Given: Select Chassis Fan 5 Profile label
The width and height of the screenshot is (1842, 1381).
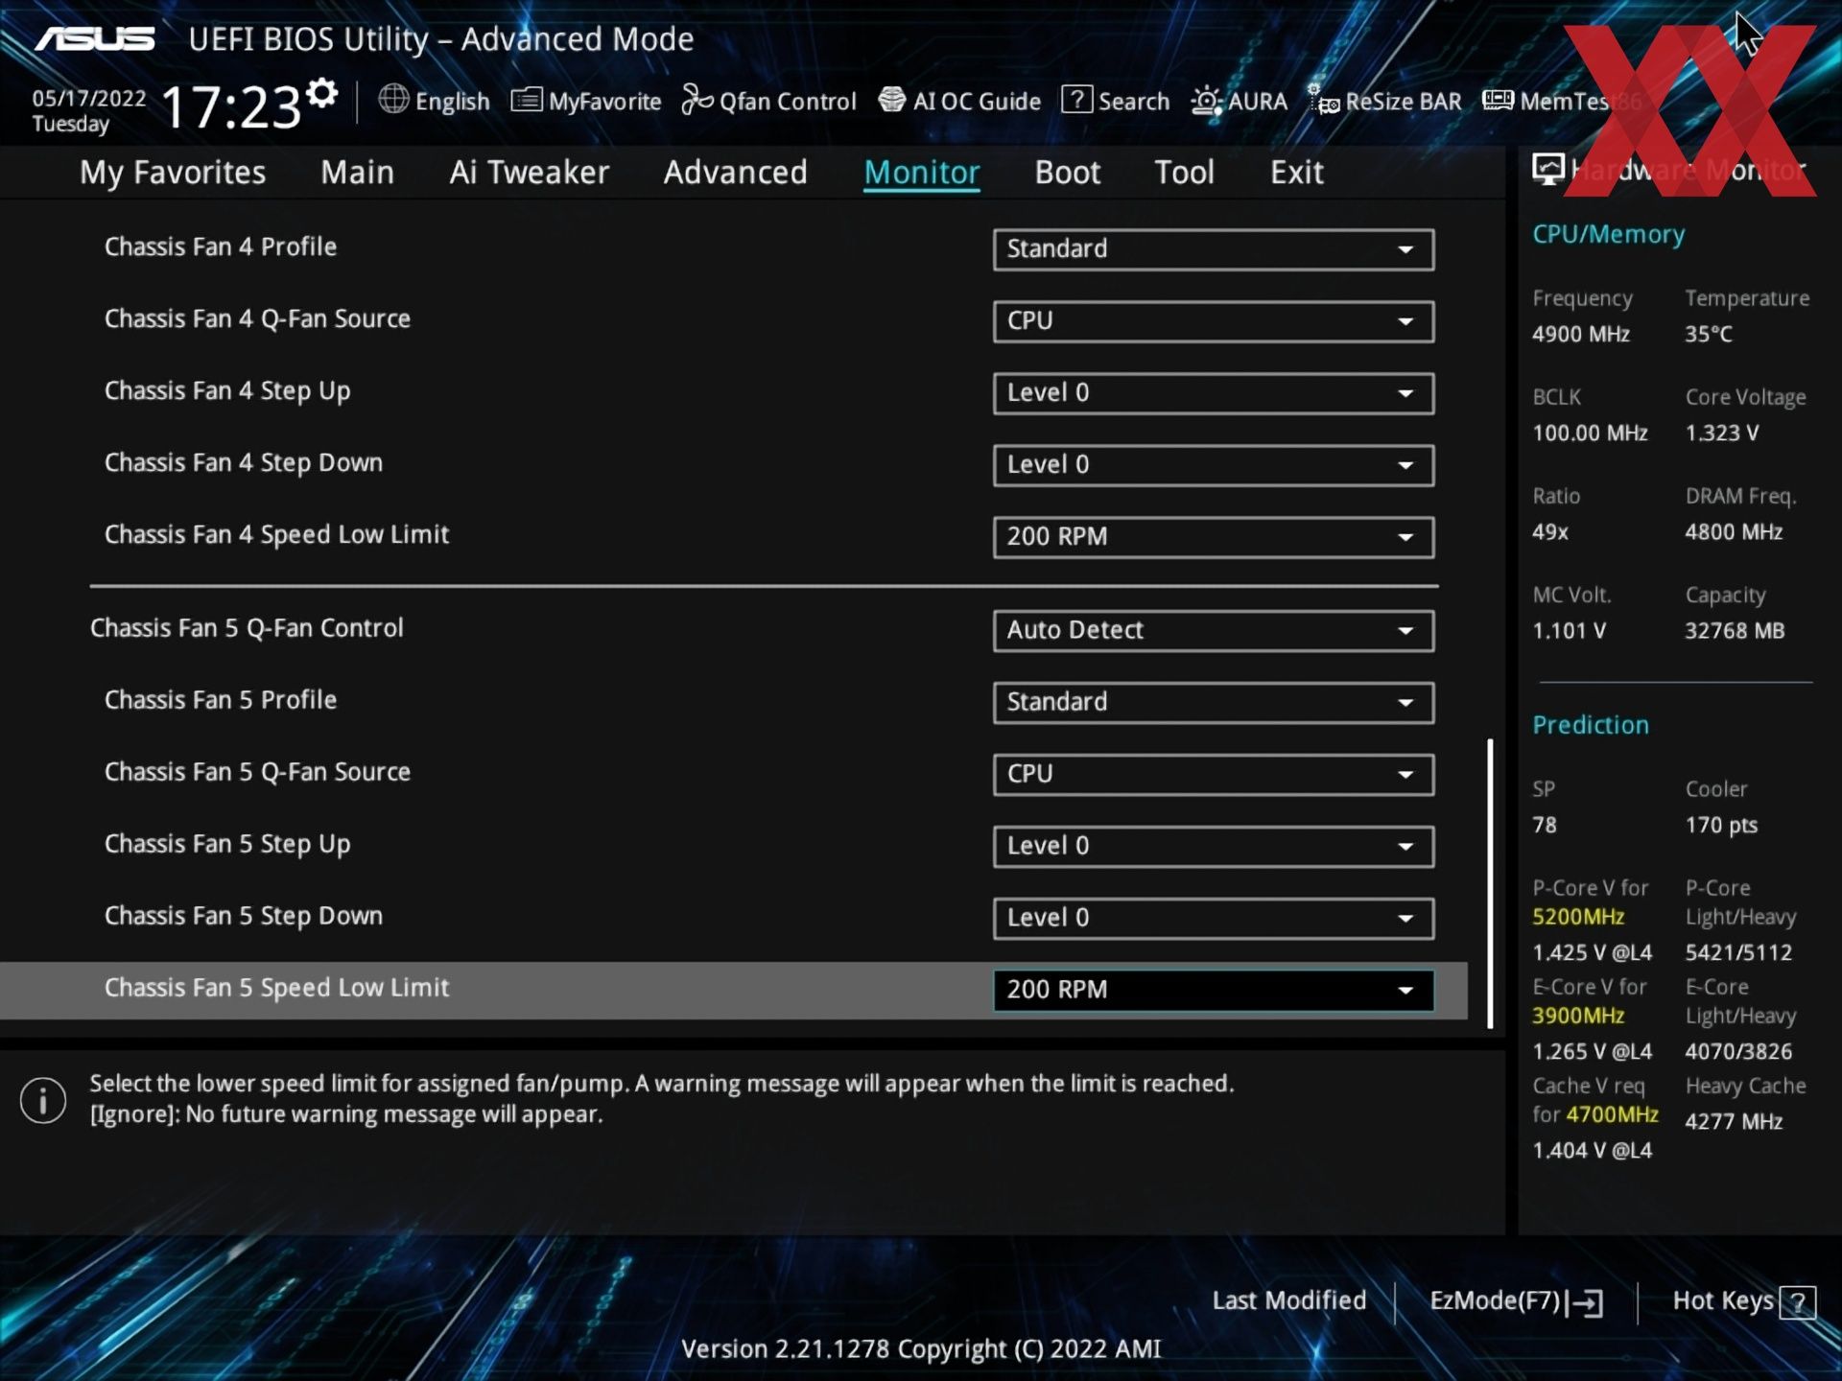Looking at the screenshot, I should (221, 700).
